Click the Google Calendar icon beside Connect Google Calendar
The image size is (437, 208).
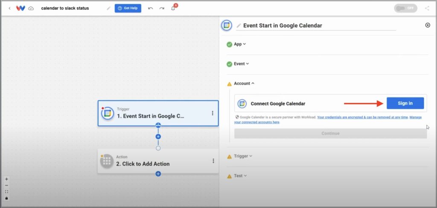pyautogui.click(x=242, y=104)
